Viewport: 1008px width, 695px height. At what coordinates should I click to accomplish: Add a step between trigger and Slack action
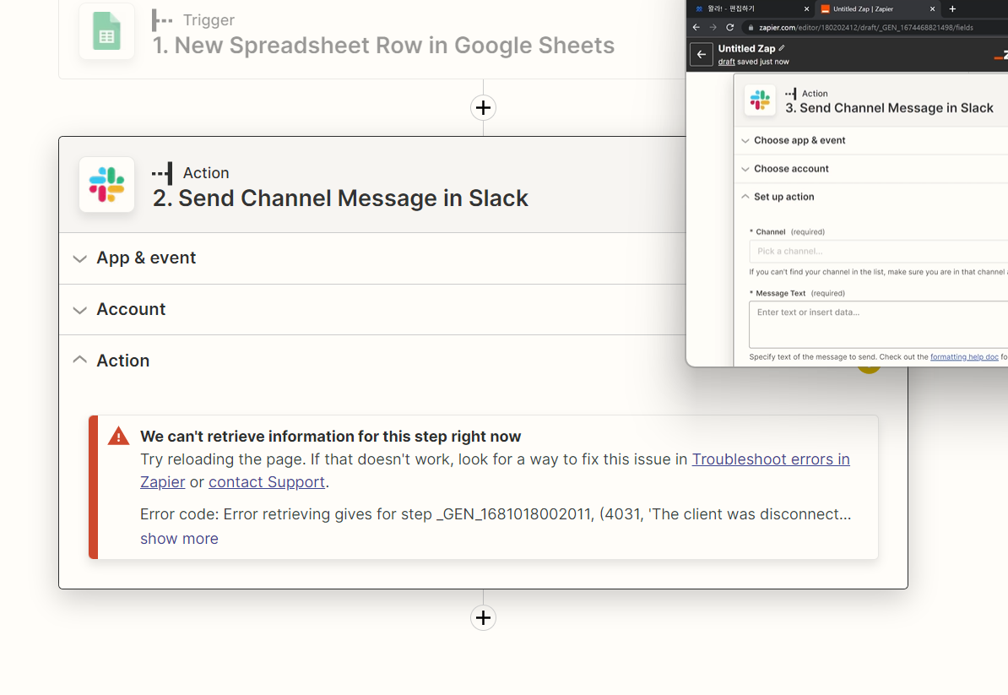coord(484,107)
